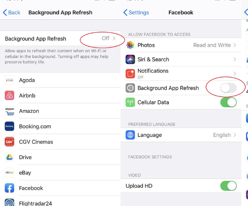This screenshot has height=206, width=248.
Task: Open the Notifications settings row
Action: (181, 73)
